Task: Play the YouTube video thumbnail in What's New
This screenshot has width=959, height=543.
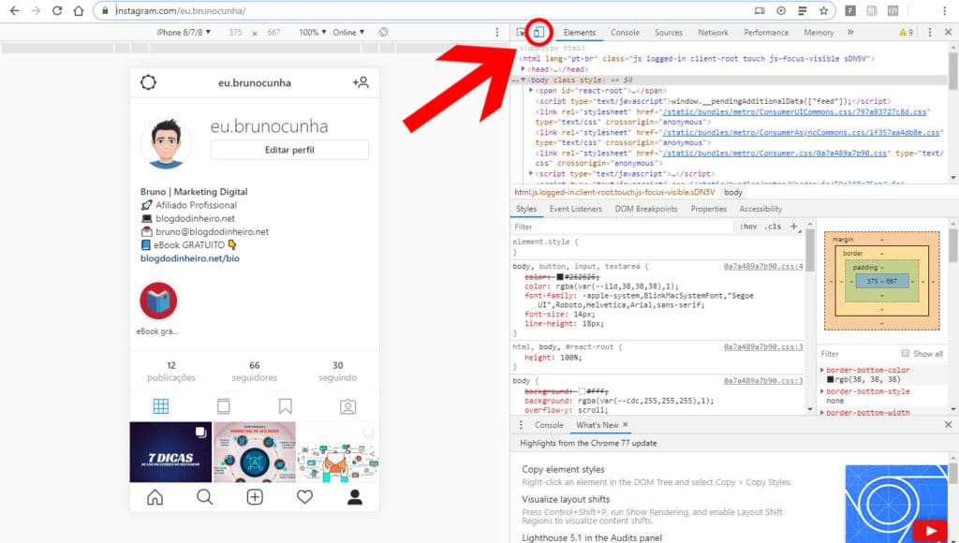Action: 930,531
